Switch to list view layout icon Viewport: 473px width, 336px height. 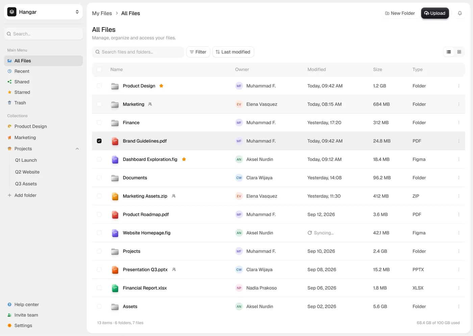click(448, 52)
